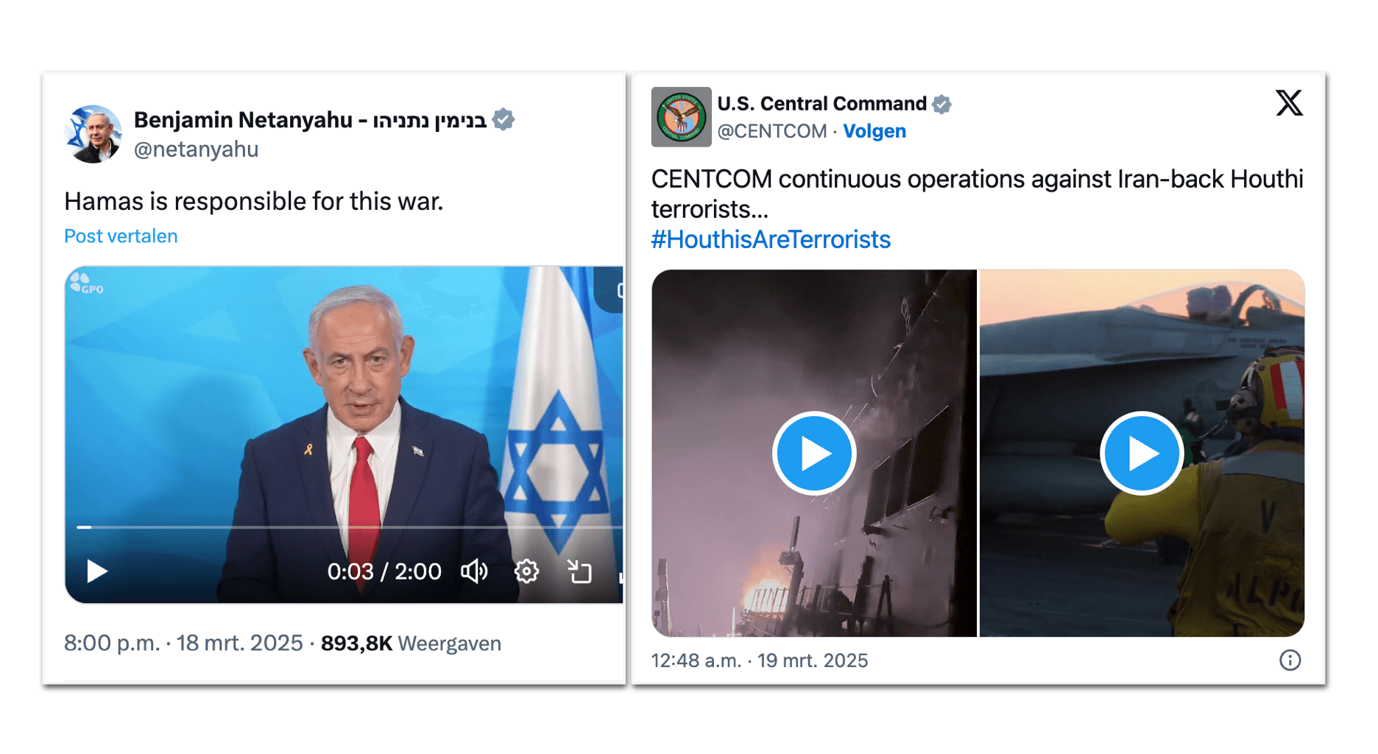Image resolution: width=1378 pixels, height=754 pixels.
Task: Click the Volgen follow link
Action: click(x=875, y=131)
